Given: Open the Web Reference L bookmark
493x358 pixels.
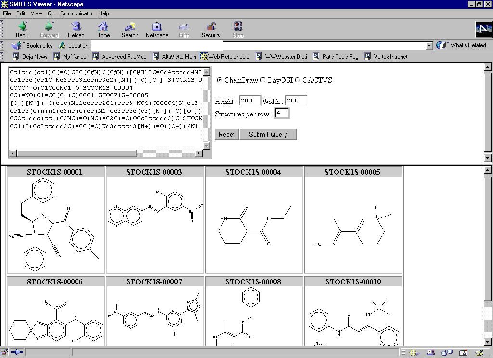Looking at the screenshot, I should 224,57.
